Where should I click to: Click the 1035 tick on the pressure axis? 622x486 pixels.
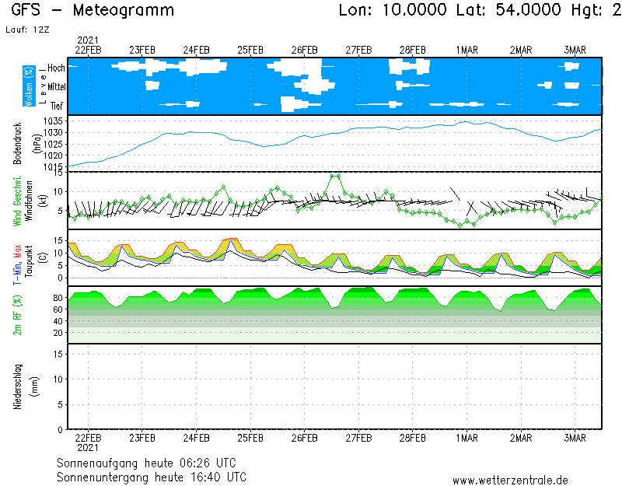coord(54,121)
